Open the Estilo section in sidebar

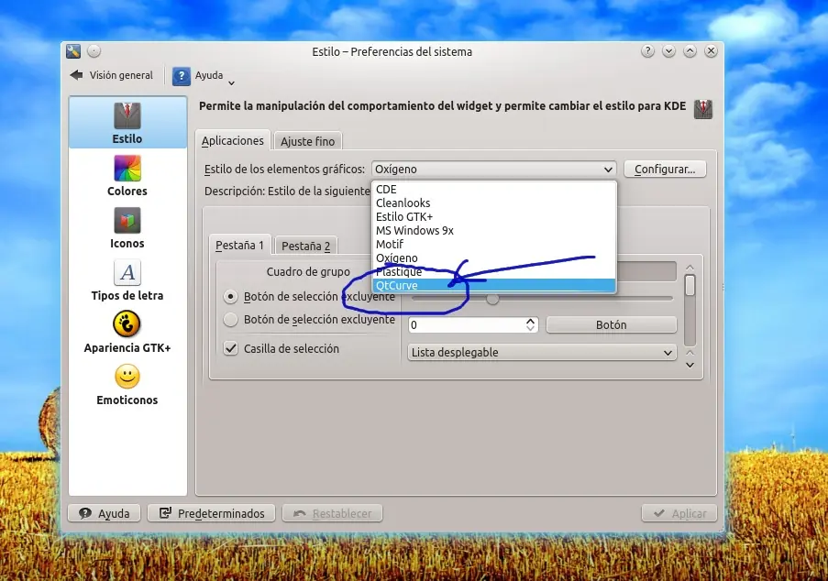(127, 123)
